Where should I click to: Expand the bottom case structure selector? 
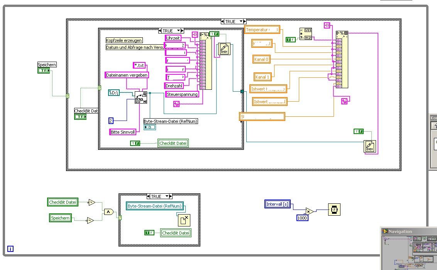[x=167, y=196]
